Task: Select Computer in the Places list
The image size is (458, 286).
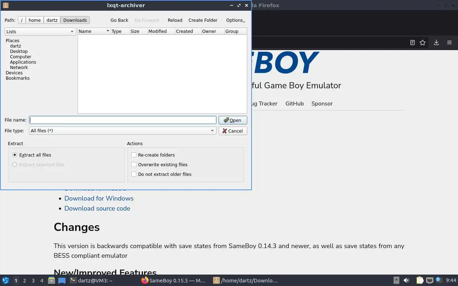Action: click(20, 57)
